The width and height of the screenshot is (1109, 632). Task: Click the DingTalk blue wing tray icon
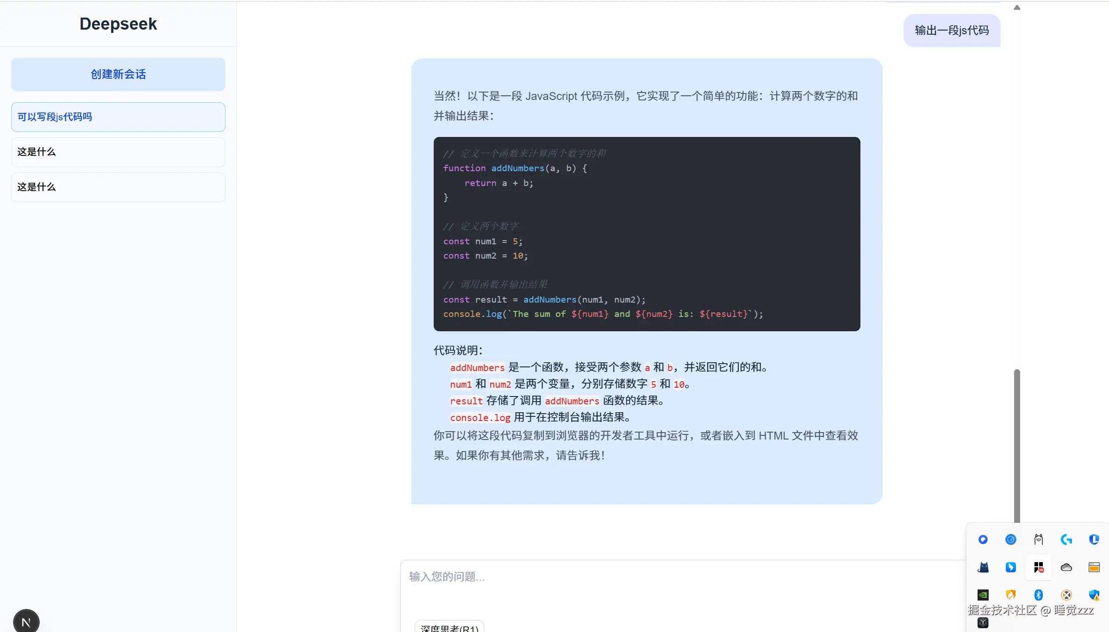coord(1010,567)
